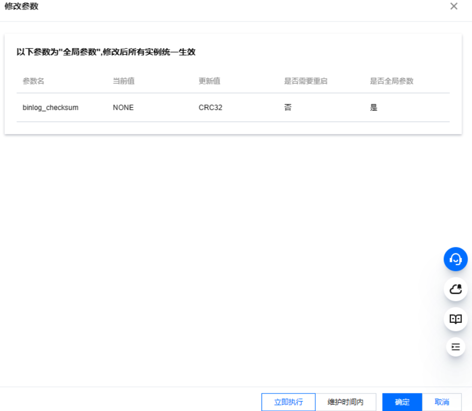Open the cloud notification icon
Image resolution: width=472 pixels, height=411 pixels.
(455, 289)
